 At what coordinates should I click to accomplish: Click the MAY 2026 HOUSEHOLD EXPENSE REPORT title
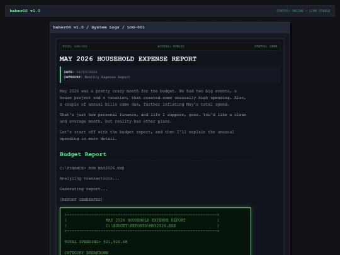pyautogui.click(x=128, y=59)
